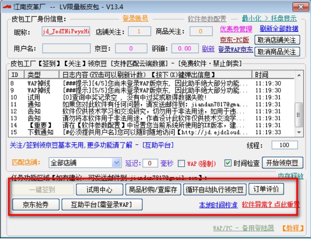Image resolution: width=311 pixels, height=240 pixels.
Task: Click 开始领京豆 button
Action: pyautogui.click(x=282, y=163)
